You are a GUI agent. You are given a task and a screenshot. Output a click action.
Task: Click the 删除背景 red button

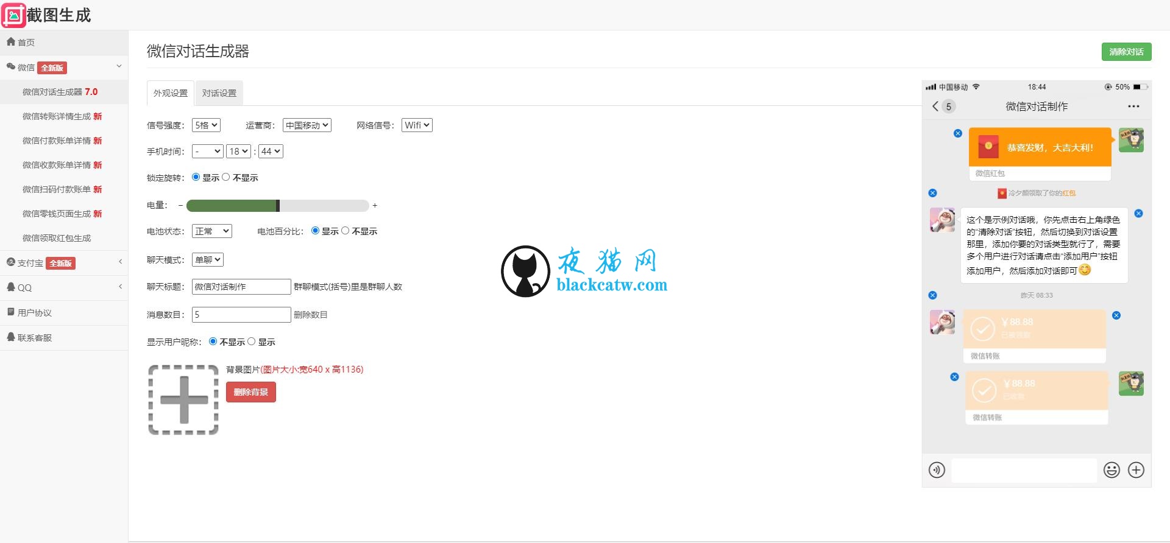click(251, 392)
